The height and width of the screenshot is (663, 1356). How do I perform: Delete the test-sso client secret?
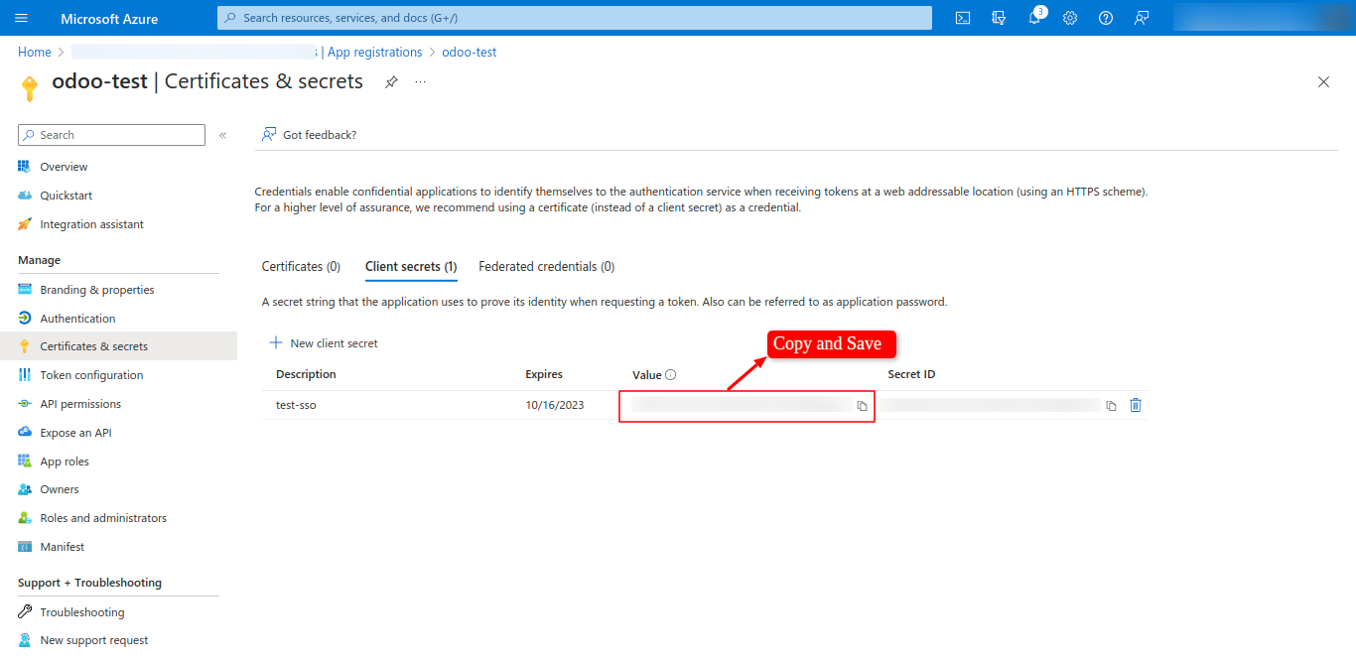[x=1136, y=405]
